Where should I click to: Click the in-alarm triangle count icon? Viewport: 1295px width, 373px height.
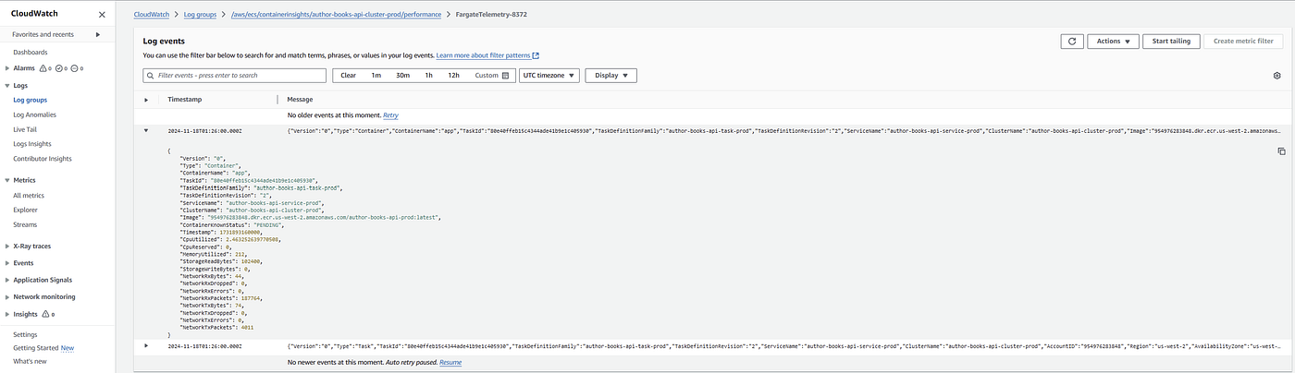[x=43, y=68]
